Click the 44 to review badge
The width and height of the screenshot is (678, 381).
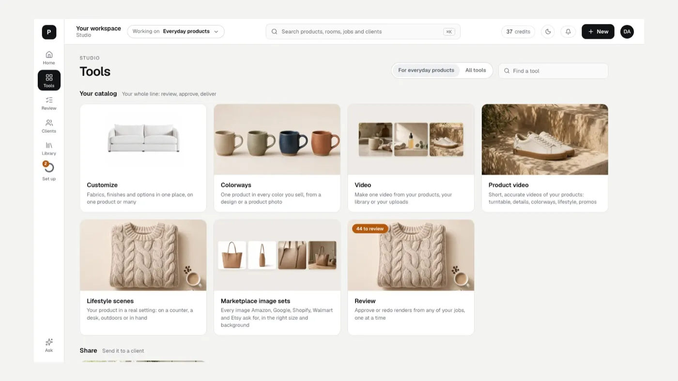(370, 229)
